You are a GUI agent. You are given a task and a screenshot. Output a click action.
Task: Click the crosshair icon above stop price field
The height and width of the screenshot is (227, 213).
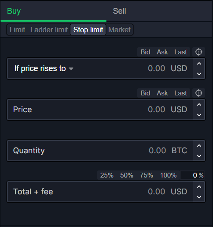pyautogui.click(x=198, y=52)
